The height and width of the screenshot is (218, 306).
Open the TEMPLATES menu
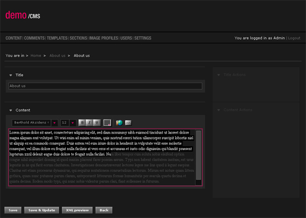57,38
